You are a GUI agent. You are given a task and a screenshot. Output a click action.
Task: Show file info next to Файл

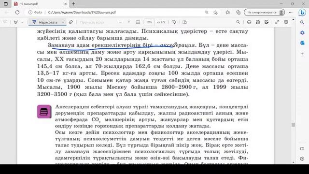tap(30, 12)
